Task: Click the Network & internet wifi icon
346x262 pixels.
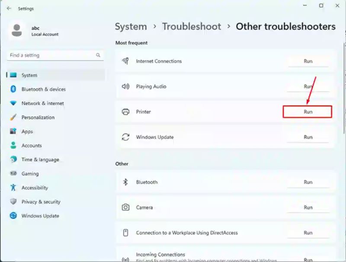Action: tap(13, 103)
